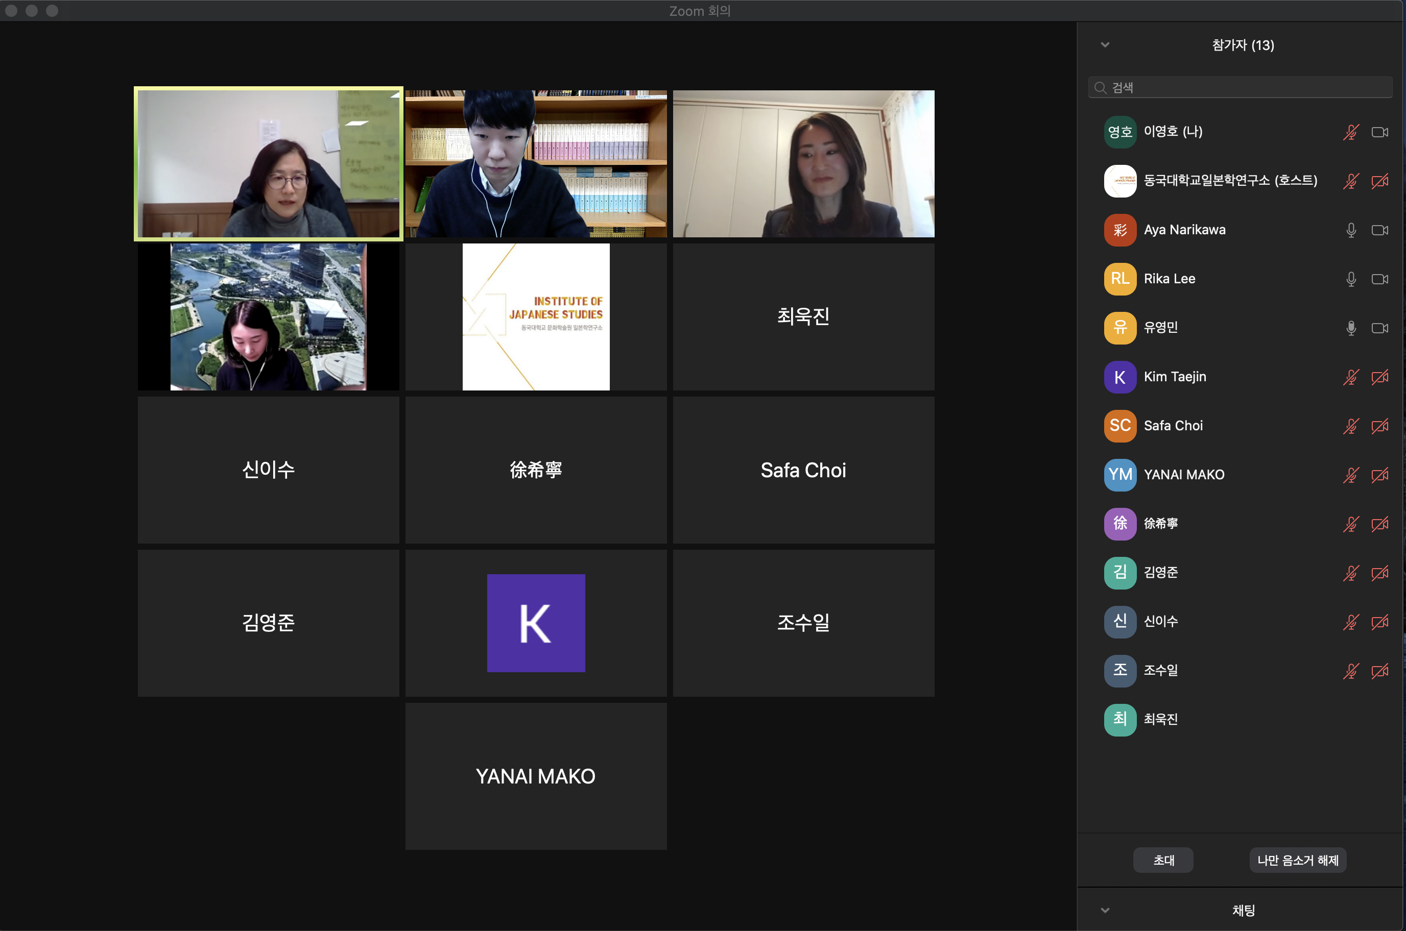The width and height of the screenshot is (1406, 931).
Task: Click 영호 avatar in participant list
Action: coord(1119,132)
